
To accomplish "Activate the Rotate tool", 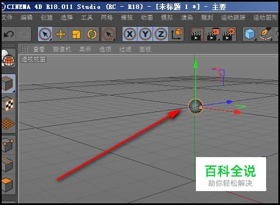I will (x=92, y=34).
